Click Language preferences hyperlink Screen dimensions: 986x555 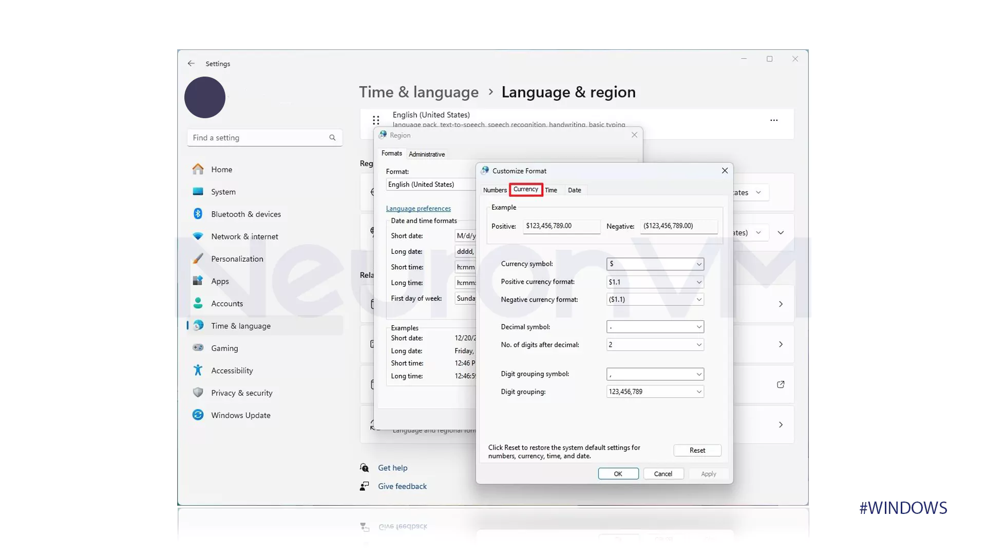(x=418, y=208)
